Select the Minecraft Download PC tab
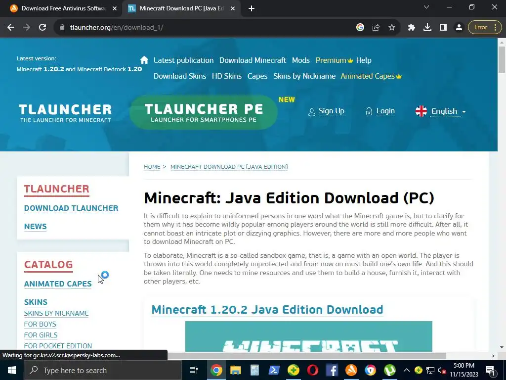The image size is (506, 380). click(x=181, y=8)
